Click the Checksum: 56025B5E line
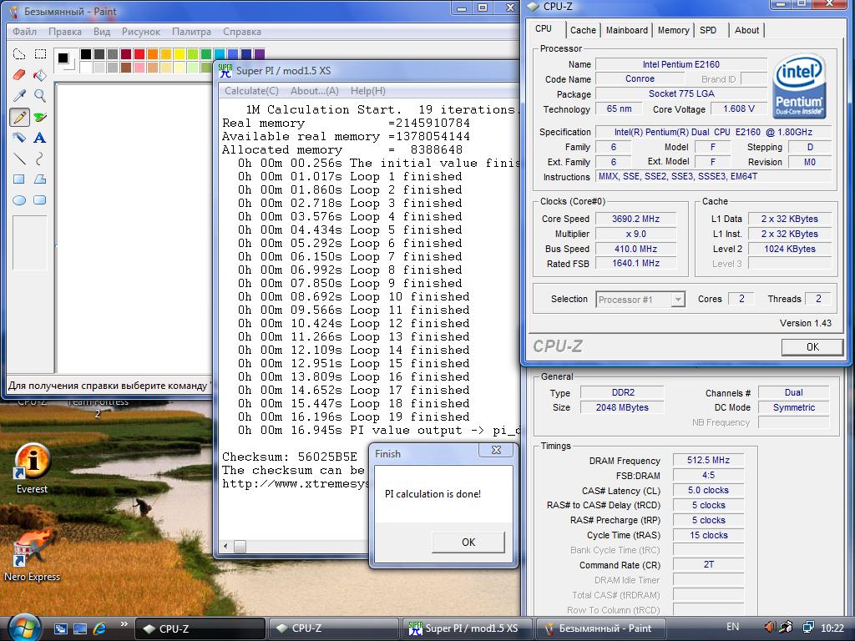855x641 pixels. pos(290,457)
